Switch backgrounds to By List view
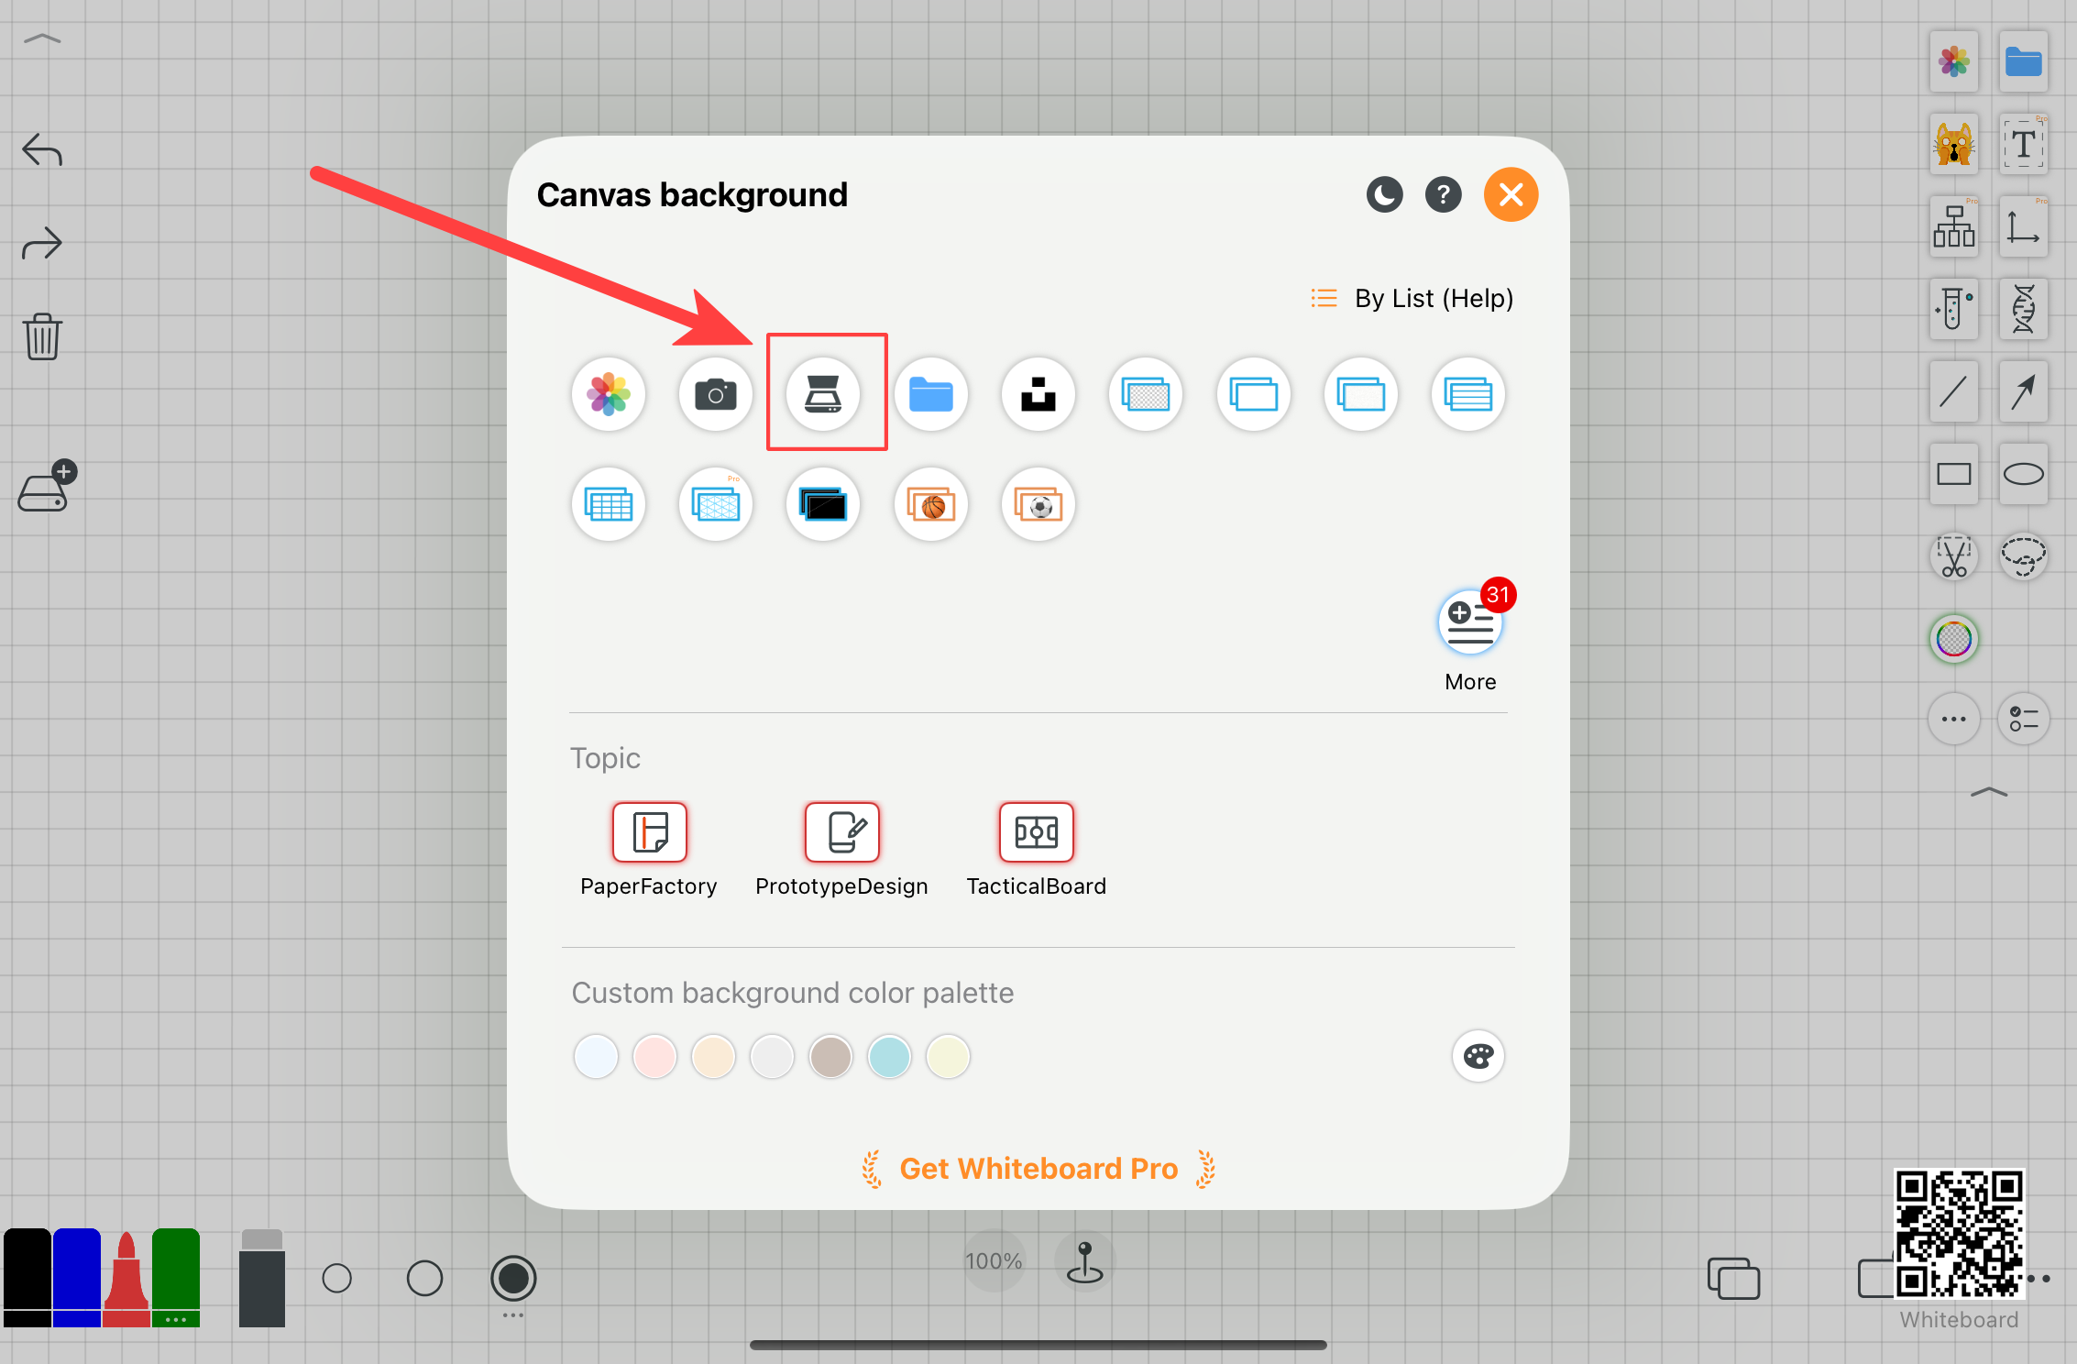Image resolution: width=2077 pixels, height=1364 pixels. coord(1412,298)
